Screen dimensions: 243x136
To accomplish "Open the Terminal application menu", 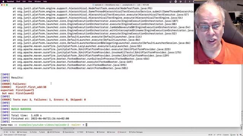I will tap(10, 2).
